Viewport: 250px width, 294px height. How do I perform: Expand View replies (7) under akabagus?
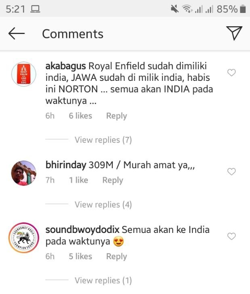pos(103,140)
